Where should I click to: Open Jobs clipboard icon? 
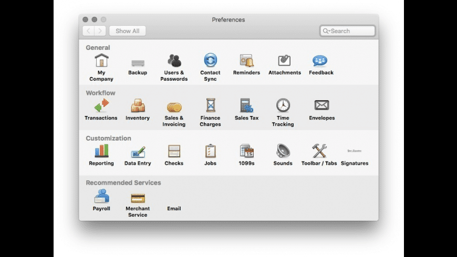coord(211,151)
